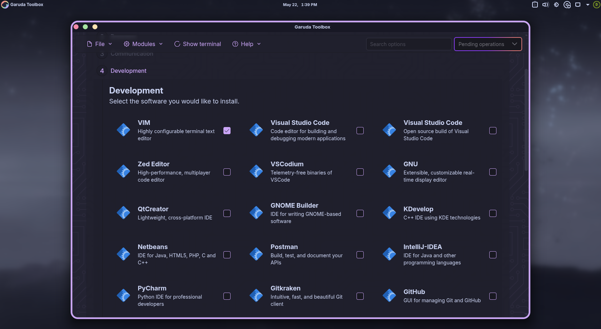Click the Show terminal button
Screen dimensions: 601x329
coord(198,44)
